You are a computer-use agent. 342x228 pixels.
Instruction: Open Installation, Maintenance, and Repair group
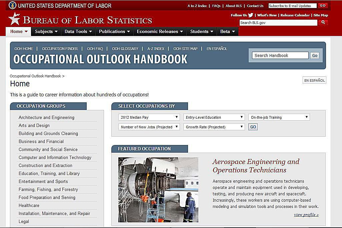coord(54,213)
